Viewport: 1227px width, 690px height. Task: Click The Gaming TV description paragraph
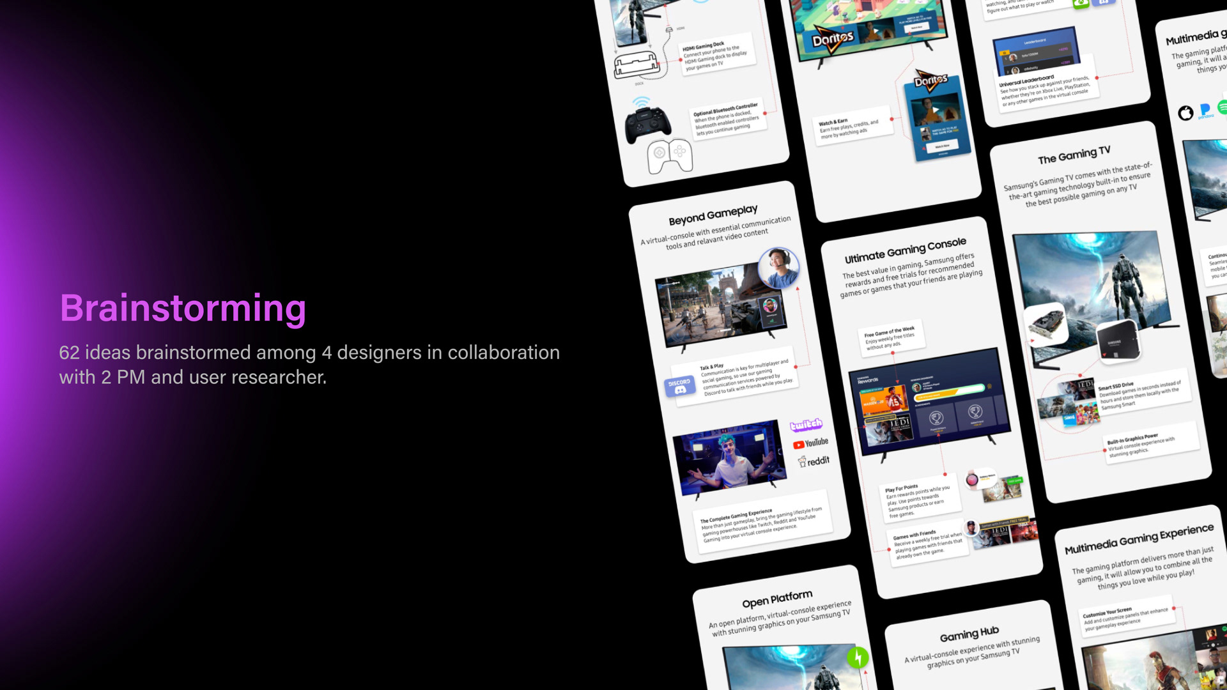[1078, 185]
